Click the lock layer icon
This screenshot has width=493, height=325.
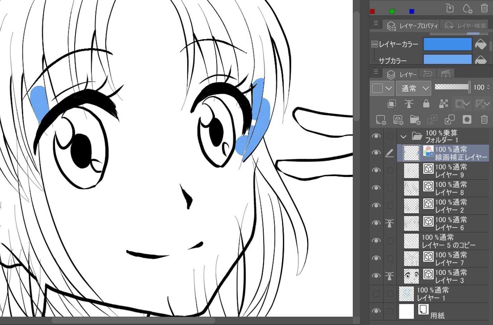426,104
